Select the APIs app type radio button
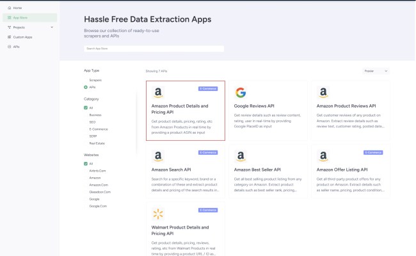The height and width of the screenshot is (256, 416). click(86, 87)
